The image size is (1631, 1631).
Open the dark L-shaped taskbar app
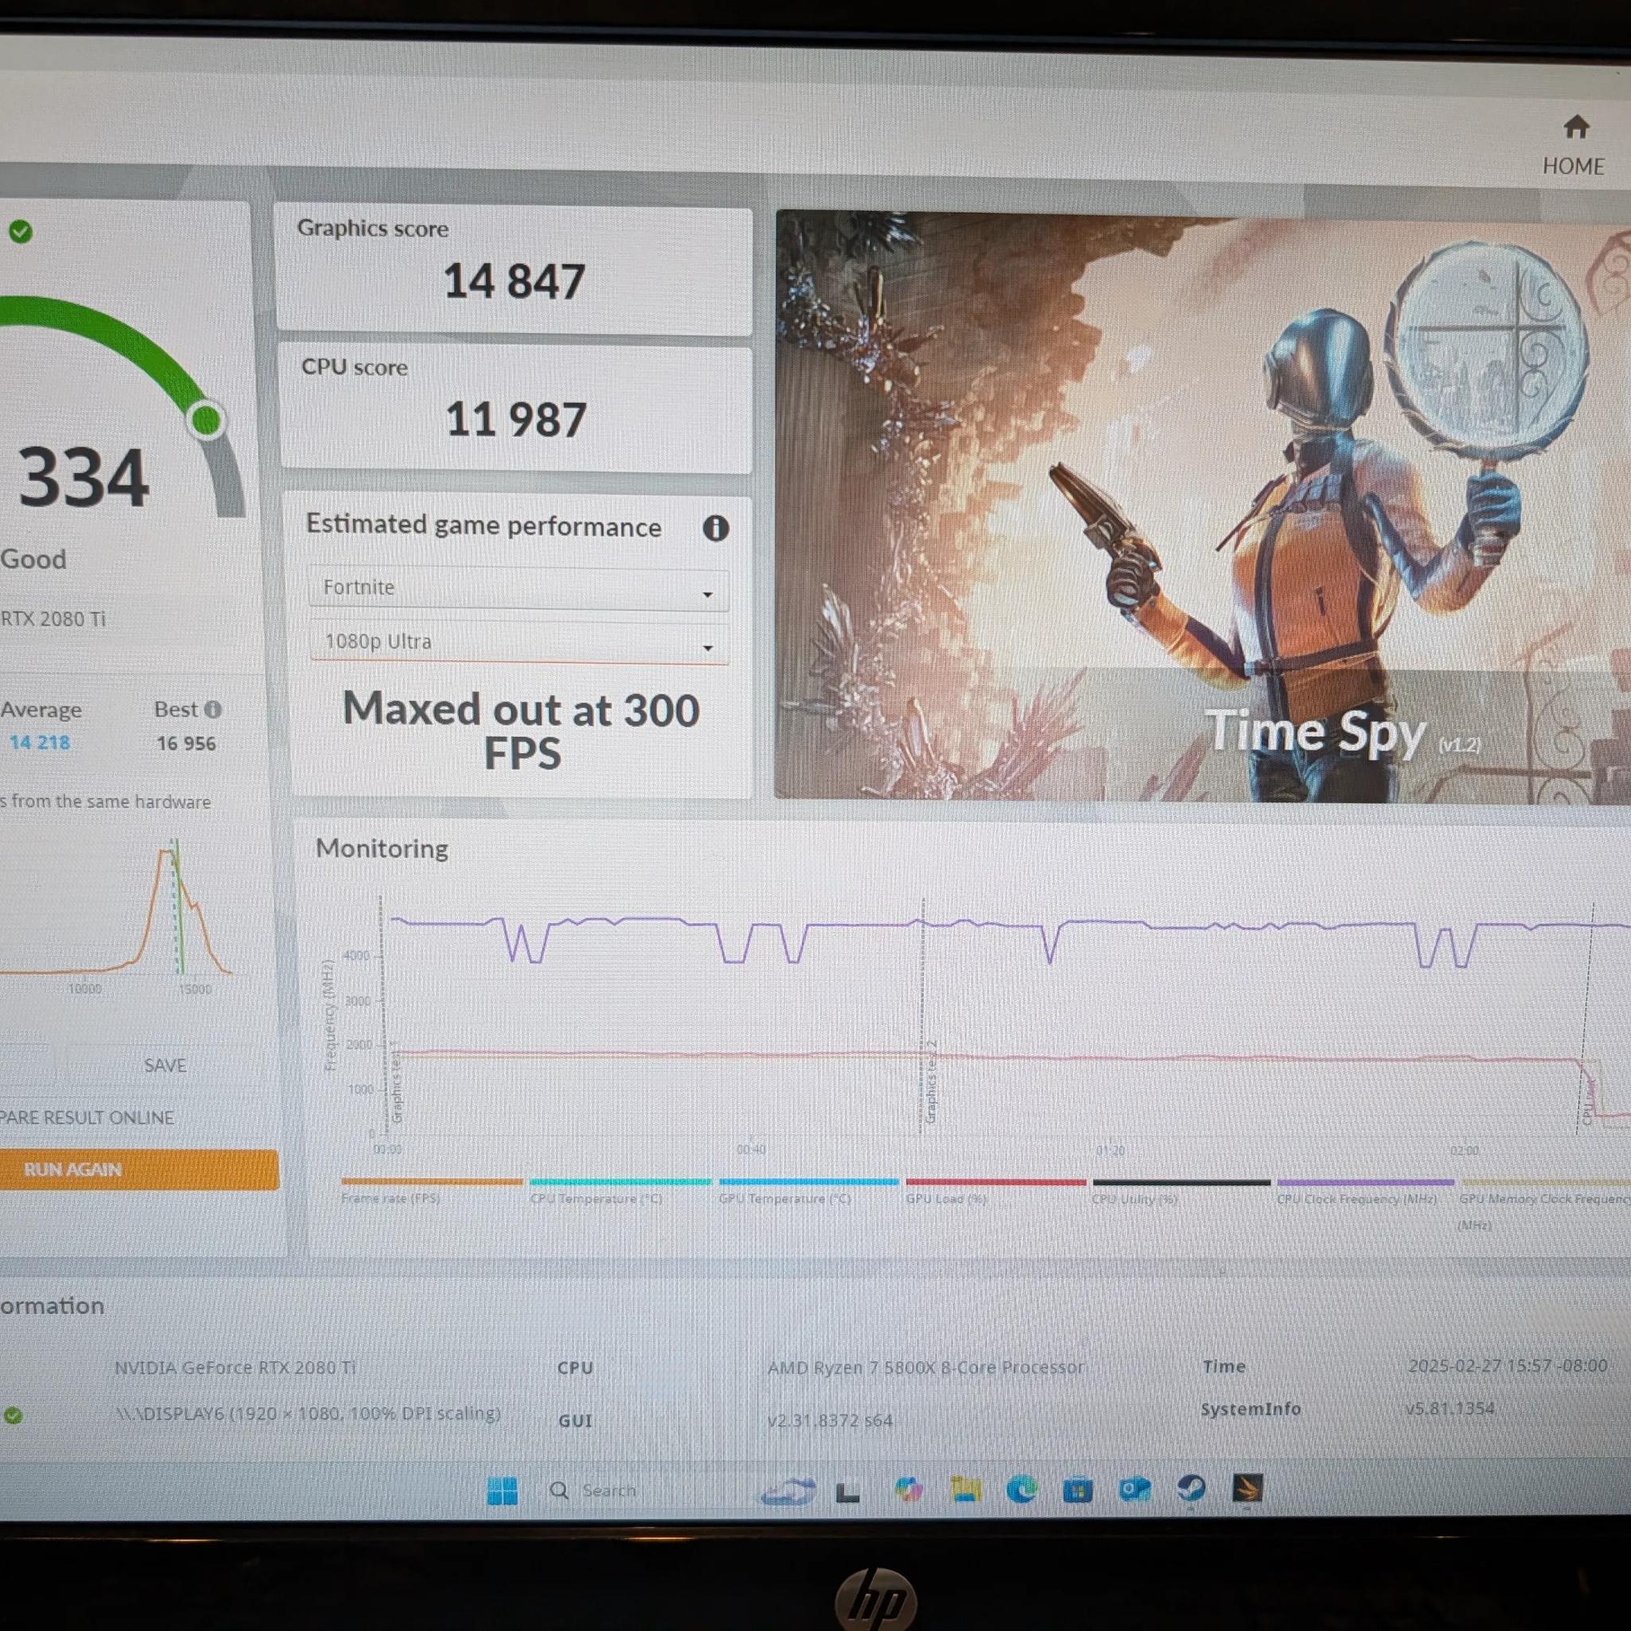[847, 1492]
